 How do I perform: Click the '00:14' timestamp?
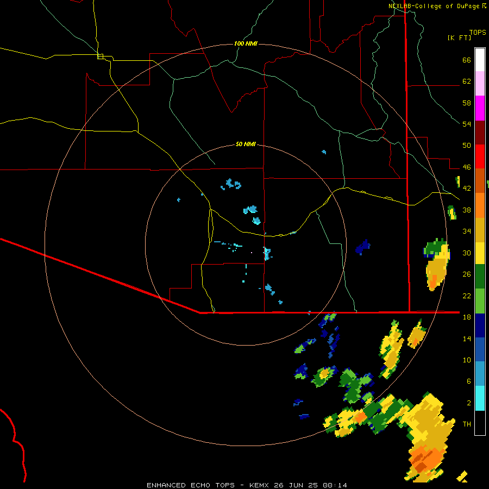point(335,485)
